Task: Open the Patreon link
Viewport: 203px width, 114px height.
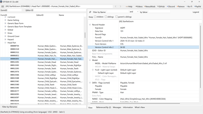Action: 181,6
